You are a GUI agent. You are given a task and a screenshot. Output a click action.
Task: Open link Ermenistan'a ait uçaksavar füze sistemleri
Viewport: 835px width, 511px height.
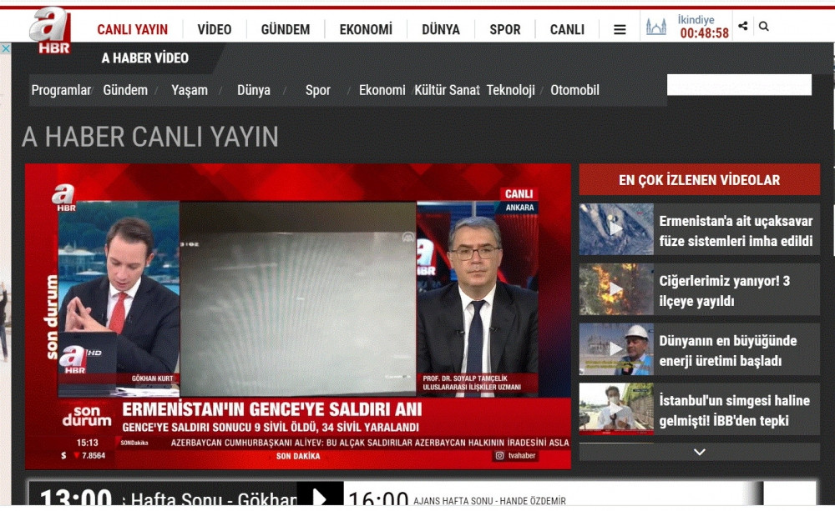click(736, 231)
